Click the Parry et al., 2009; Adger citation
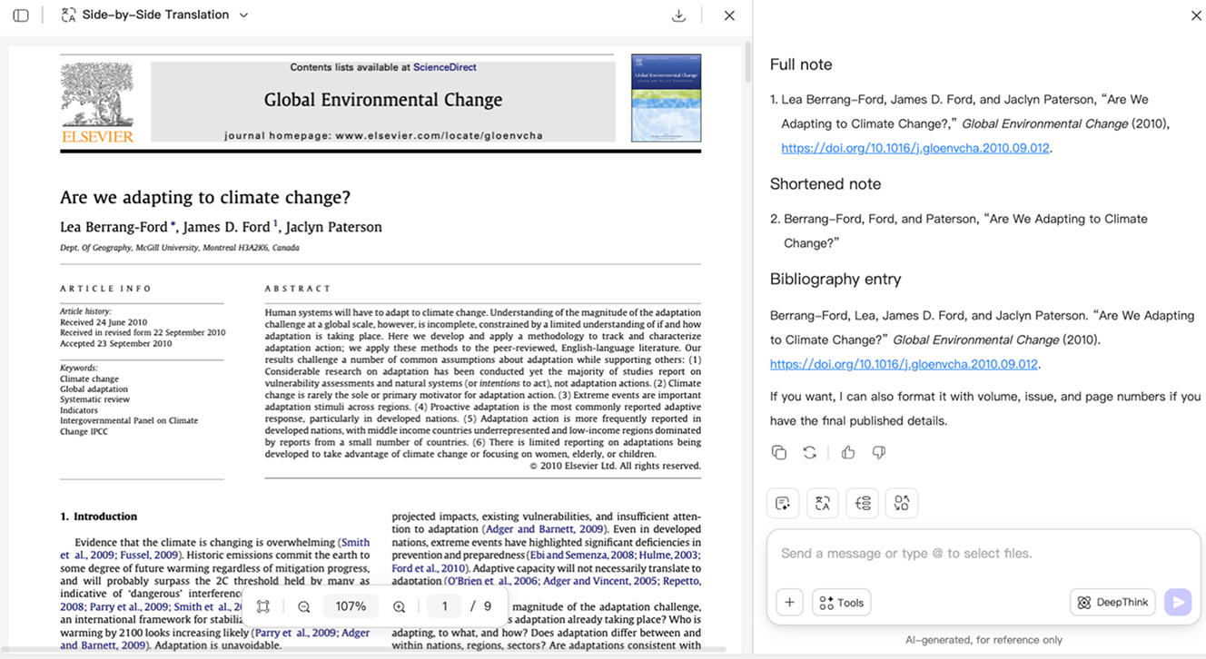The width and height of the screenshot is (1206, 659). 311,633
